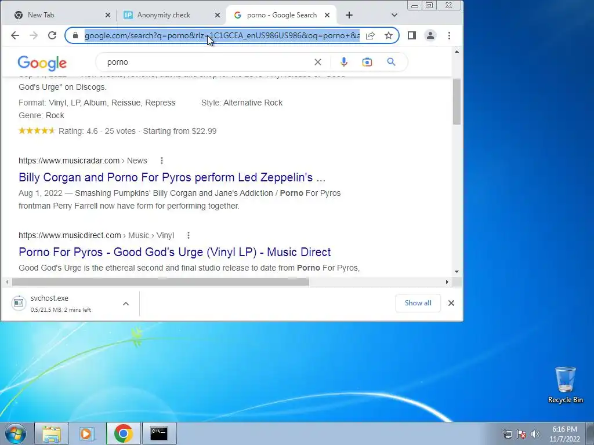The image size is (594, 445).
Task: Open Windows Start menu
Action: tap(15, 433)
